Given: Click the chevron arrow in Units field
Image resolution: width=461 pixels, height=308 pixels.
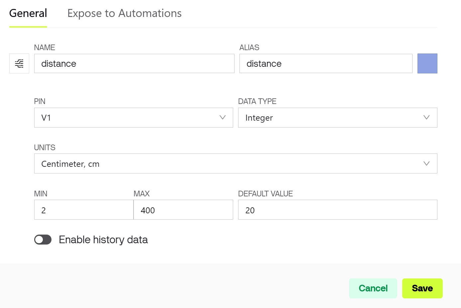Looking at the screenshot, I should coord(426,163).
